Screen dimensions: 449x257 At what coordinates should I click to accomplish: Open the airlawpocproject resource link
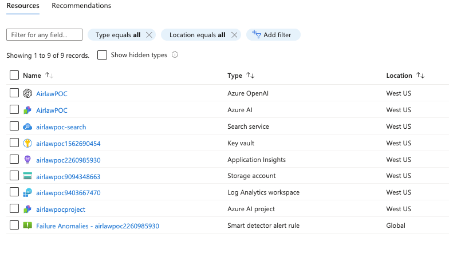click(x=61, y=209)
